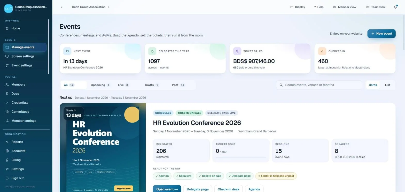Viewport: 405px width, 192px height.
Task: Create a New event
Action: point(381,34)
